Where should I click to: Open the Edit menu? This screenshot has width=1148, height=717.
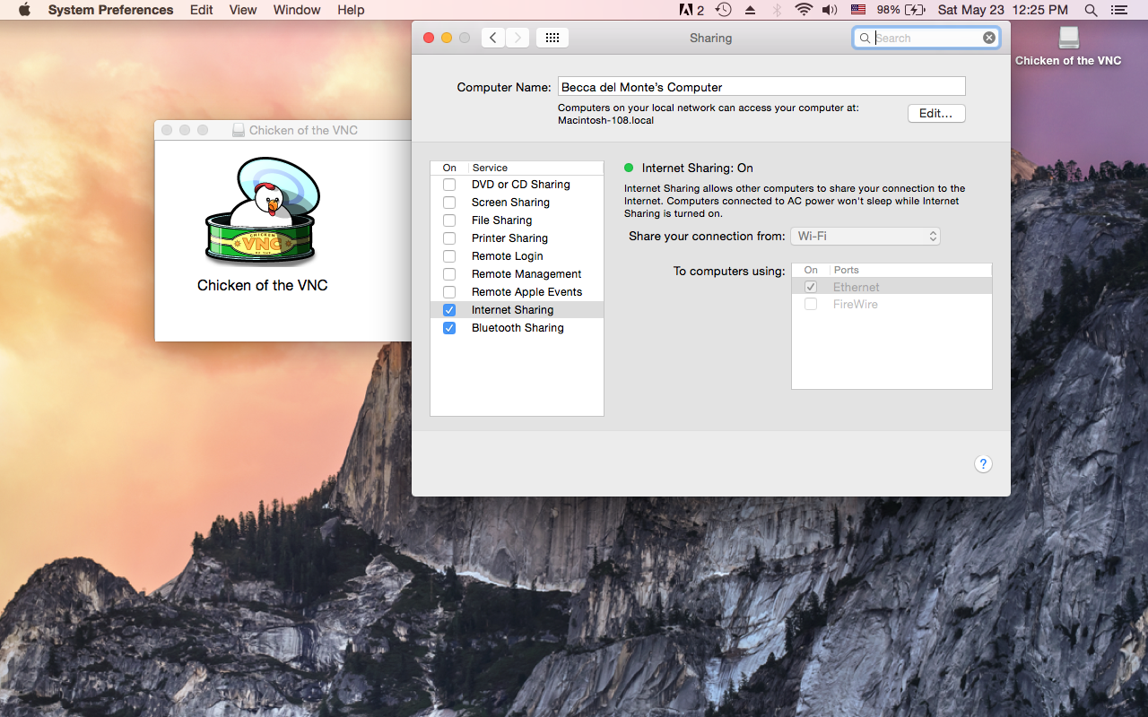202,10
